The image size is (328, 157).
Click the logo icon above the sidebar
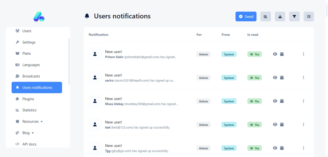39,16
